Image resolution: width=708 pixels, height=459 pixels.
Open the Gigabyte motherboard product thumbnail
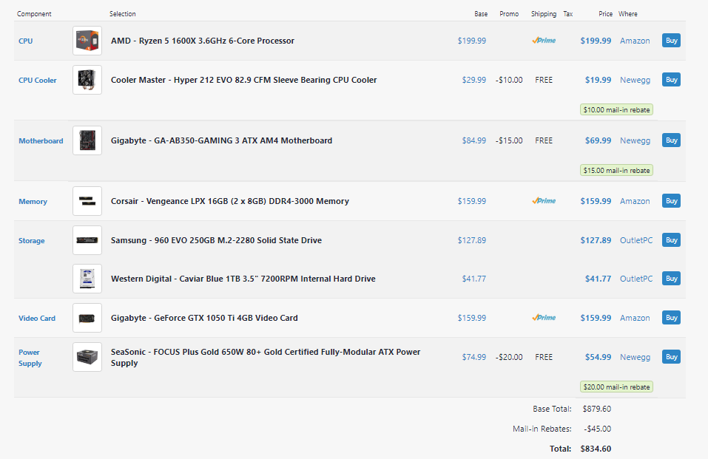pos(87,140)
